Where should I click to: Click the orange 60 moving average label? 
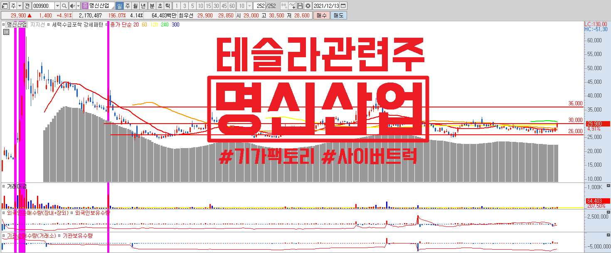(x=144, y=24)
